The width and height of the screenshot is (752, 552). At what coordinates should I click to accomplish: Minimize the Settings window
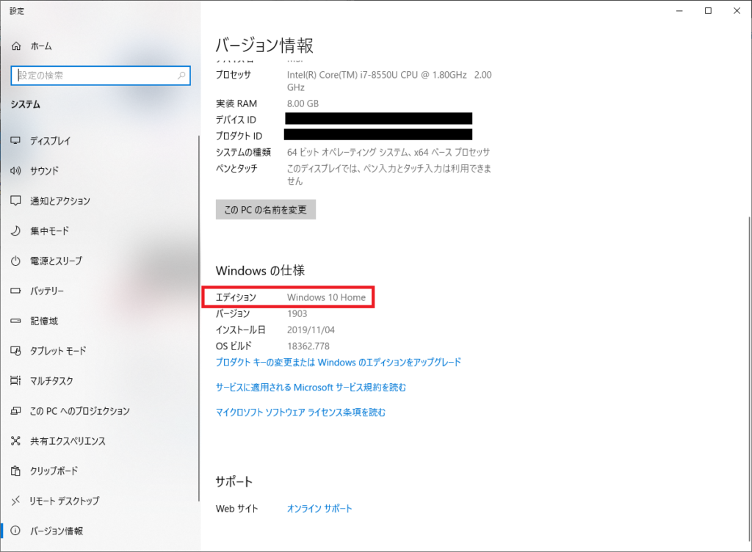coord(679,10)
